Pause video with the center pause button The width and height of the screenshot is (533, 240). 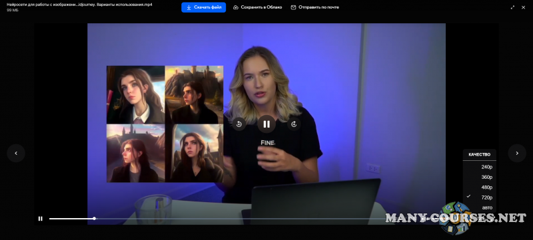266,124
